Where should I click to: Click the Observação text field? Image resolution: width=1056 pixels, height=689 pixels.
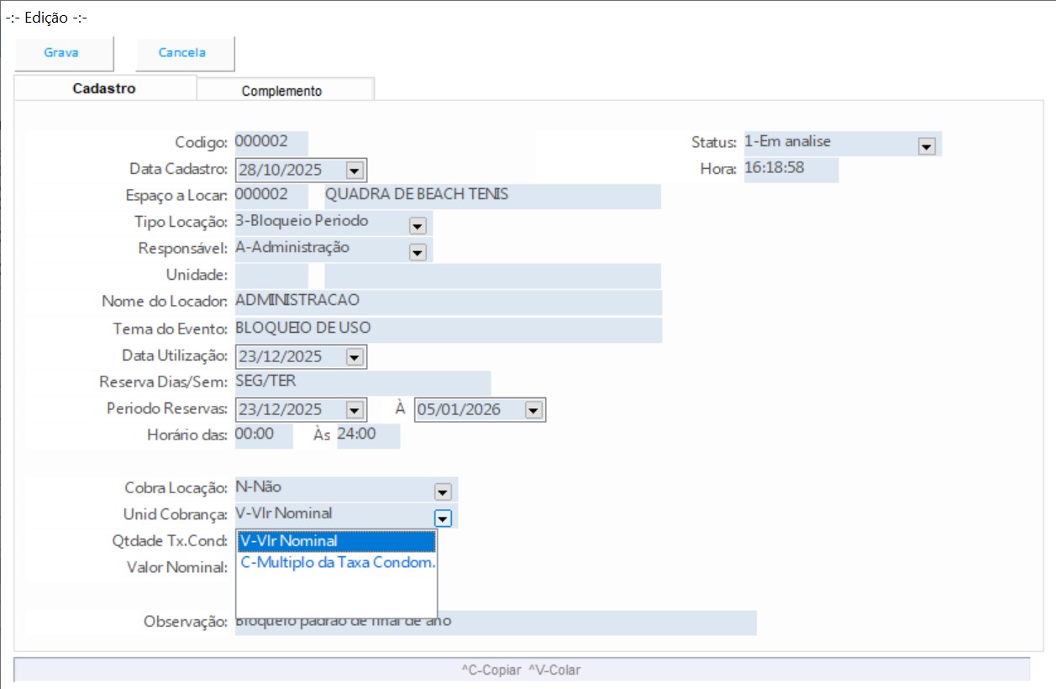click(x=588, y=623)
